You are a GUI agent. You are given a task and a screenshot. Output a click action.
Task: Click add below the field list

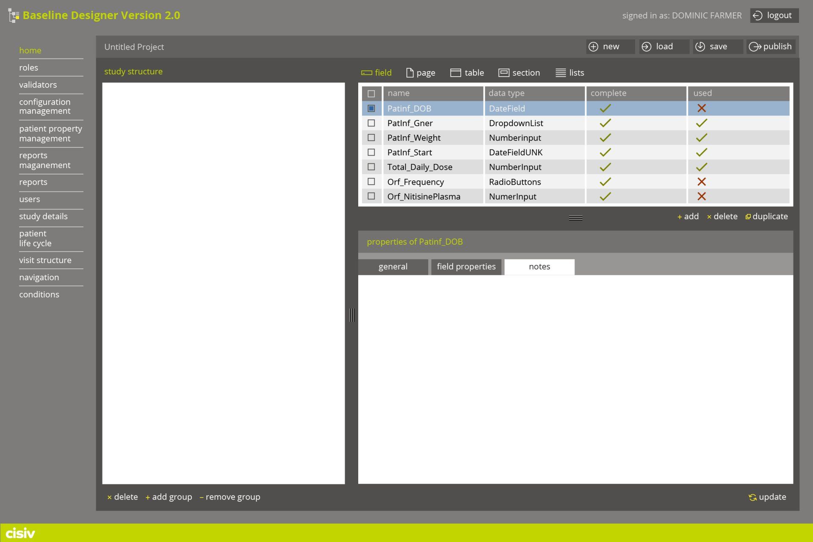(x=688, y=216)
